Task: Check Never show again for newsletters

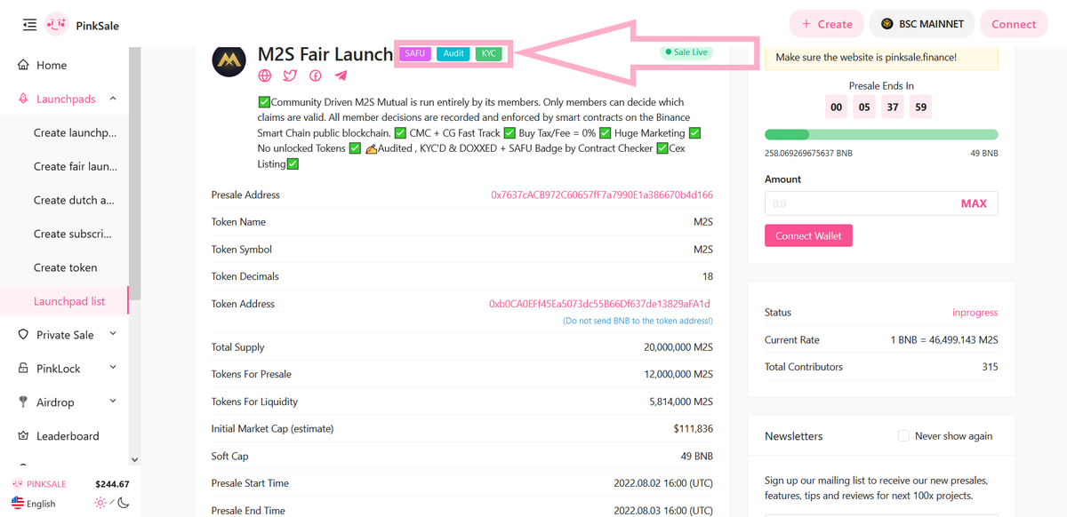Action: coord(903,435)
